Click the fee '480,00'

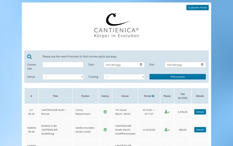coord(183,130)
